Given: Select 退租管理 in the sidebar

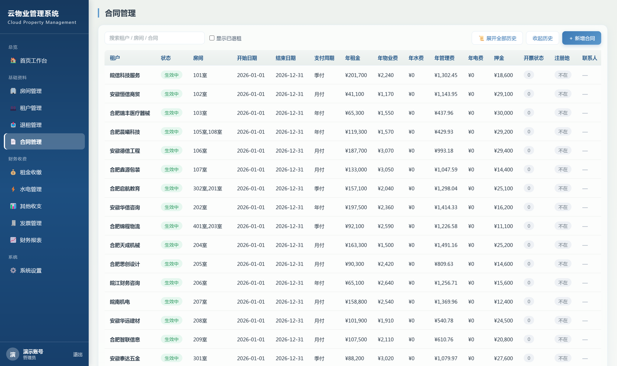Looking at the screenshot, I should click(x=44, y=125).
